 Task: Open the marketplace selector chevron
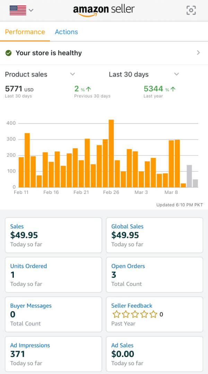pos(31,10)
